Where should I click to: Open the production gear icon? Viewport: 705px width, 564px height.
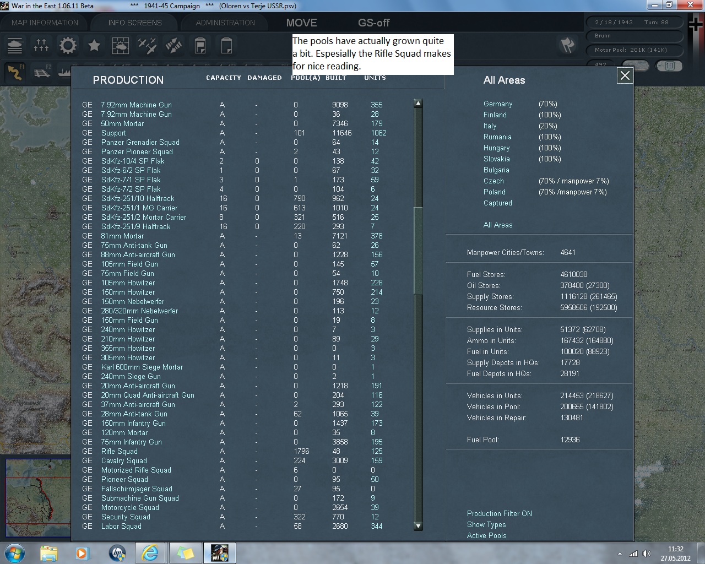(68, 45)
